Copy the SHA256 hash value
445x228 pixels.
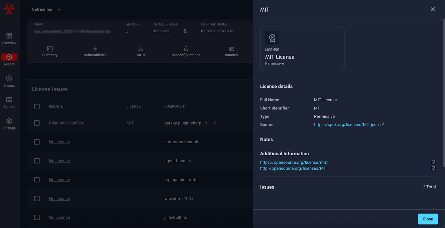tap(185, 31)
